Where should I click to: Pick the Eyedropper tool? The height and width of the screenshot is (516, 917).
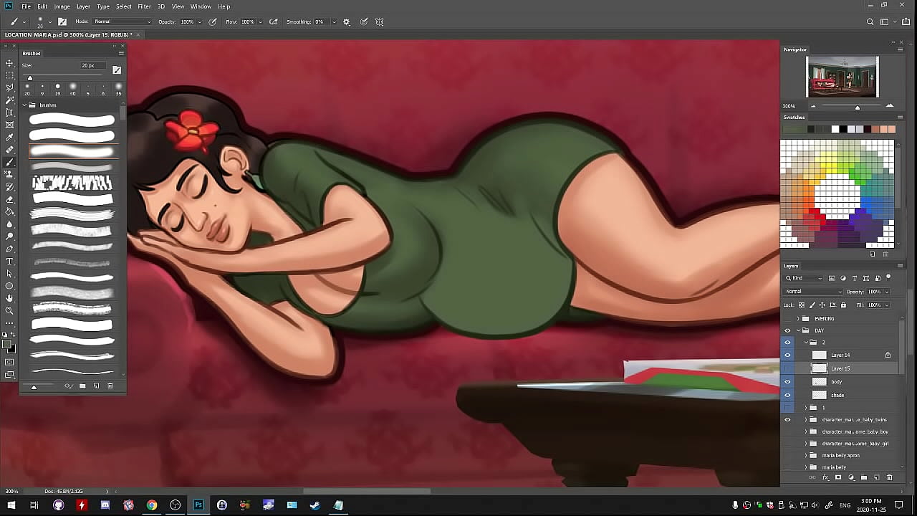click(9, 138)
